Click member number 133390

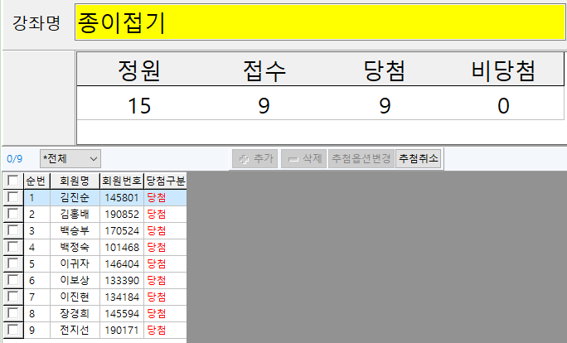(122, 281)
